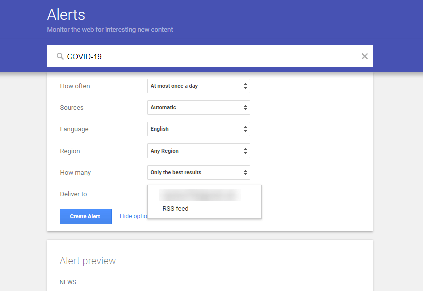Click the Region dropdown stepper arrows

[x=244, y=151]
